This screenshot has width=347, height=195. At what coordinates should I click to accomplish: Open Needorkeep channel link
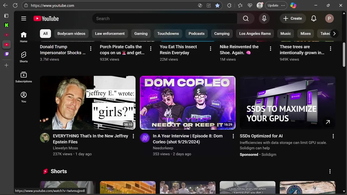point(163,148)
